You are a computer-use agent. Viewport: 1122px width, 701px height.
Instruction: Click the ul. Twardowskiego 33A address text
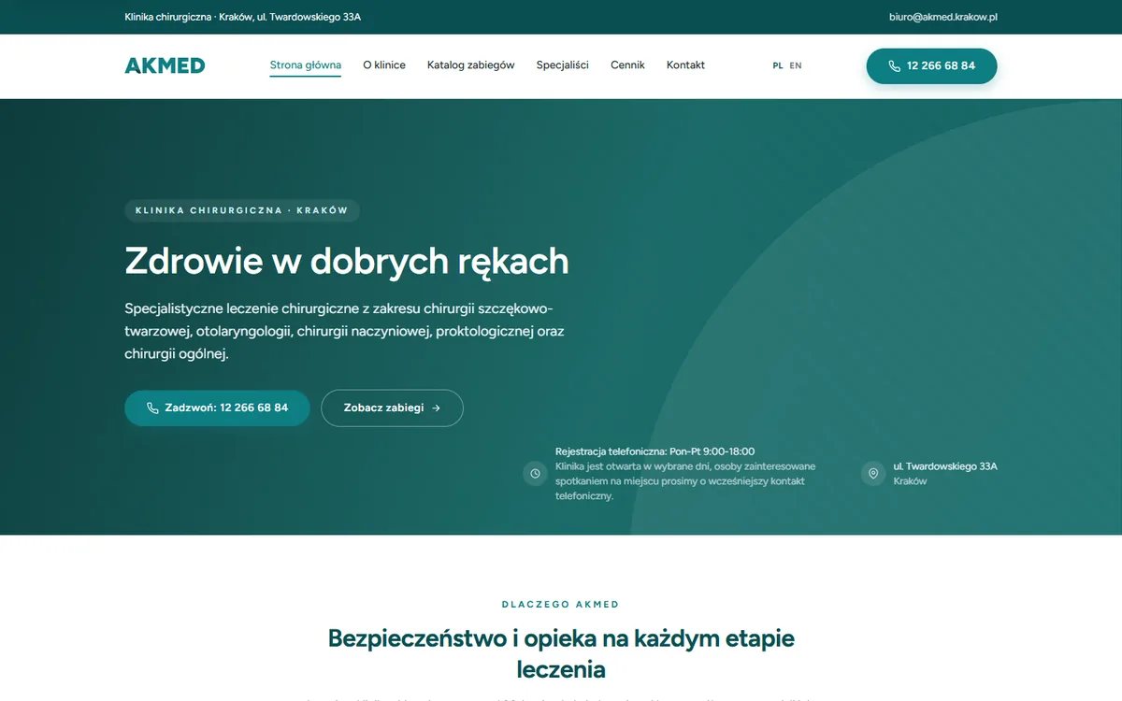pos(945,466)
